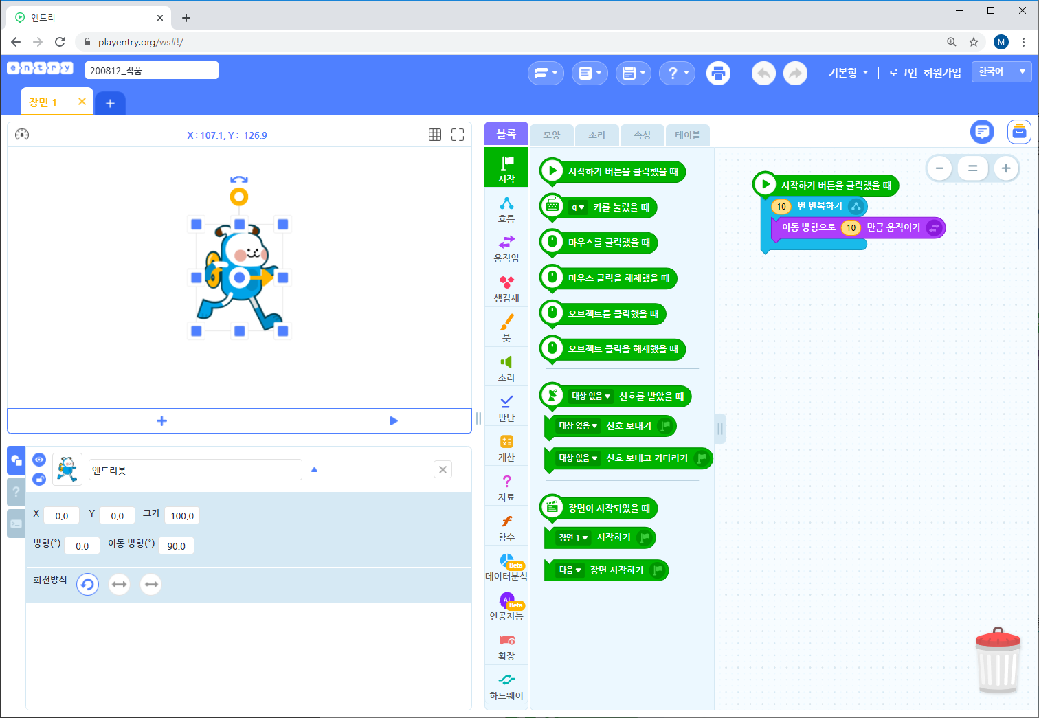
Task: Expand the stage to fullscreen
Action: pyautogui.click(x=458, y=135)
